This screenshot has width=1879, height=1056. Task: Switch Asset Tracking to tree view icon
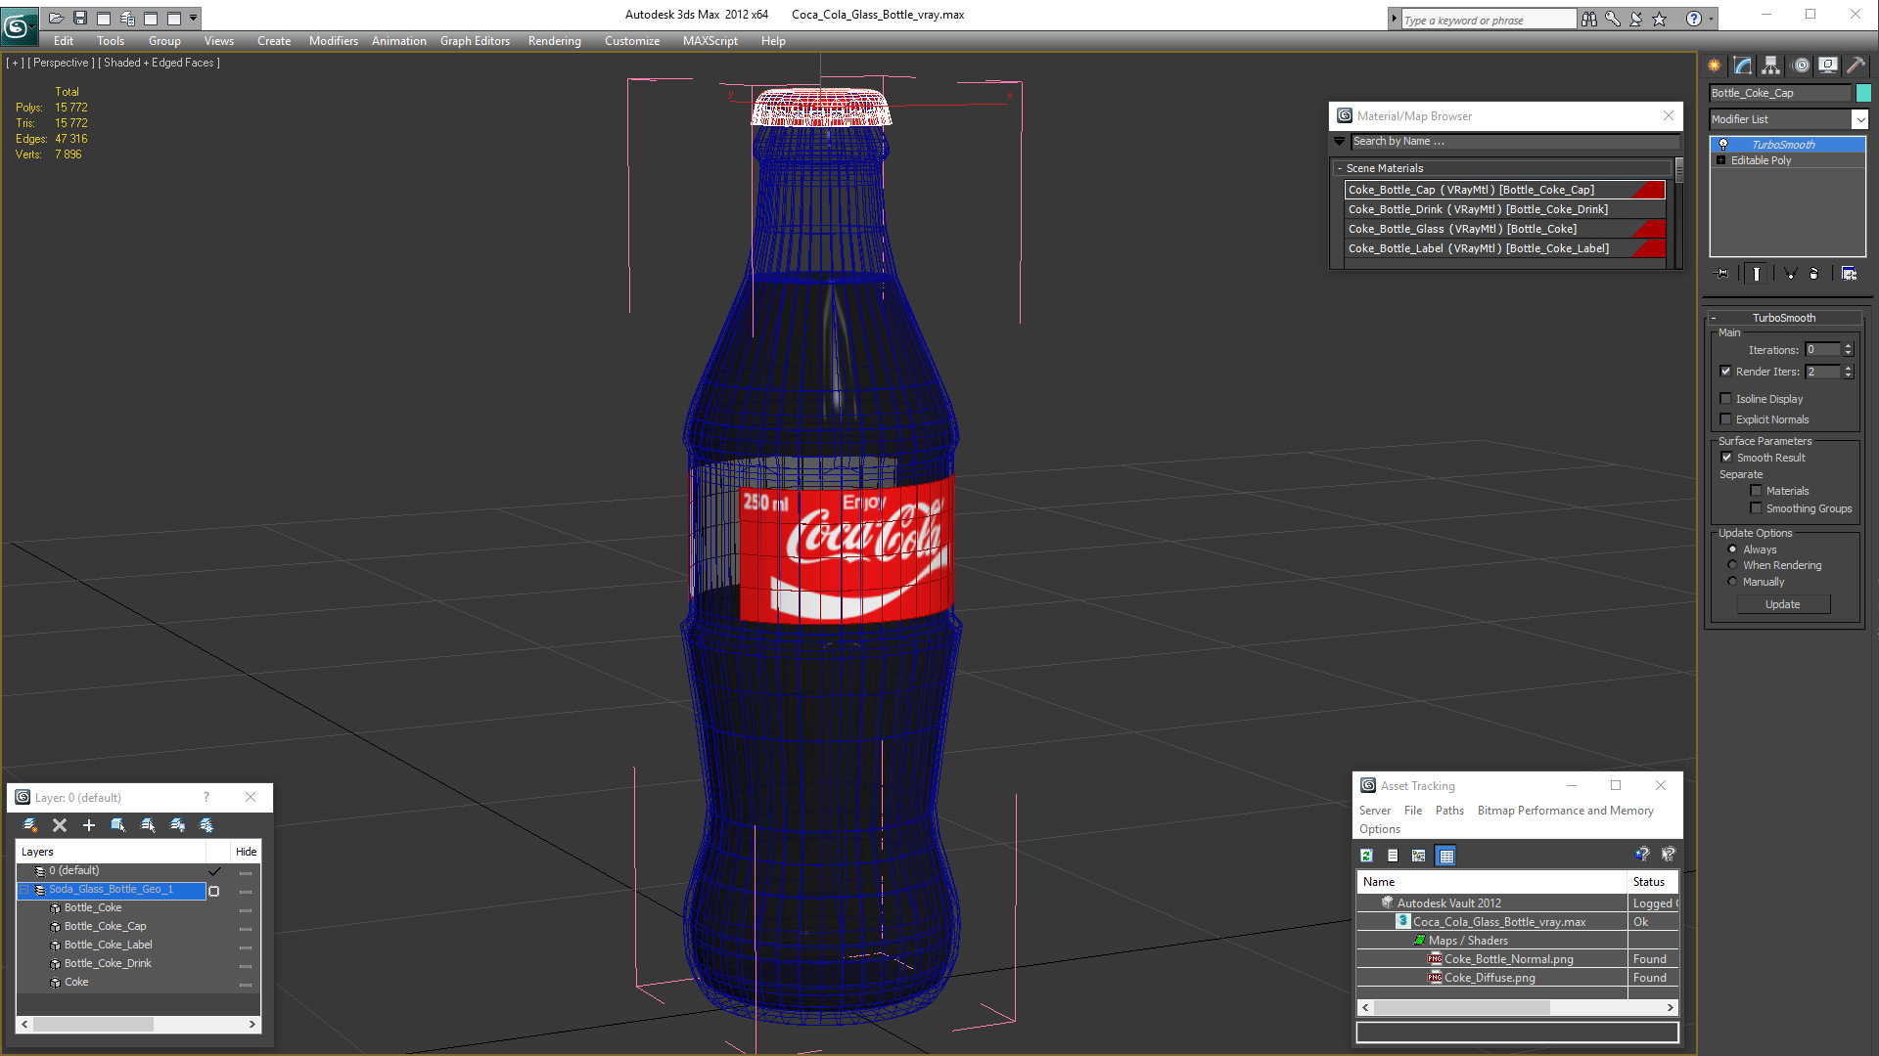click(x=1419, y=856)
